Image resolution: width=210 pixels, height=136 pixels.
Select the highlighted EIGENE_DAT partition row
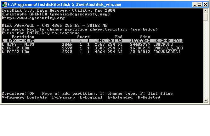93,41
